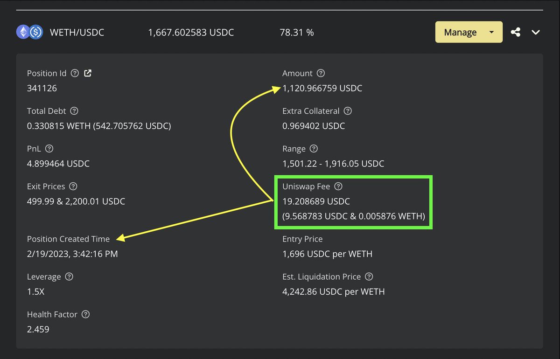This screenshot has width=560, height=359.
Task: Show help for PnL
Action: (x=49, y=149)
